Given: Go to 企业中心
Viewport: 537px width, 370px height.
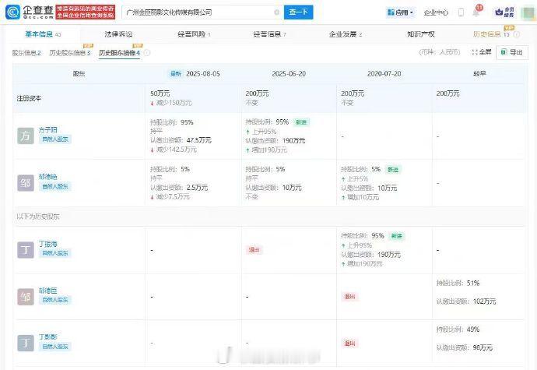Looking at the screenshot, I should pyautogui.click(x=436, y=12).
